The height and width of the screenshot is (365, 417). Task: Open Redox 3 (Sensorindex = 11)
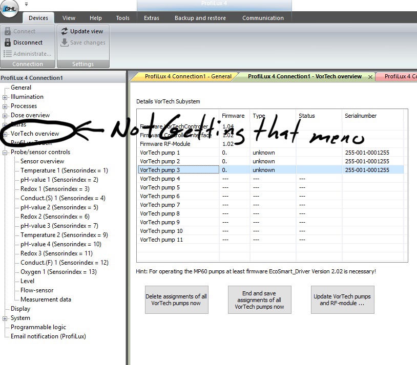click(56, 253)
